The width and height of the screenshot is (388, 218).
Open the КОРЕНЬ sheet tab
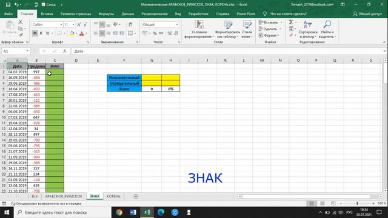113,196
